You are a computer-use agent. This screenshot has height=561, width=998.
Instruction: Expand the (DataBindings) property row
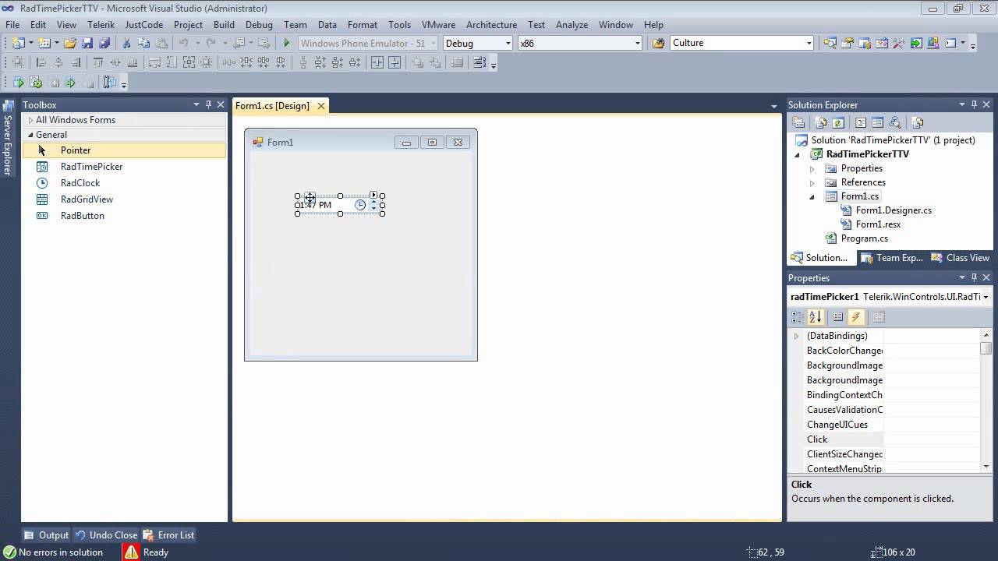coord(796,336)
